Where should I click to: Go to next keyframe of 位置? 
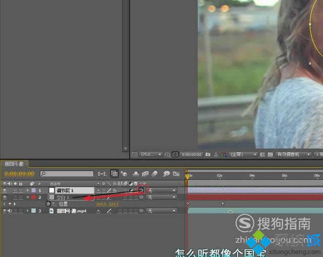(15, 204)
